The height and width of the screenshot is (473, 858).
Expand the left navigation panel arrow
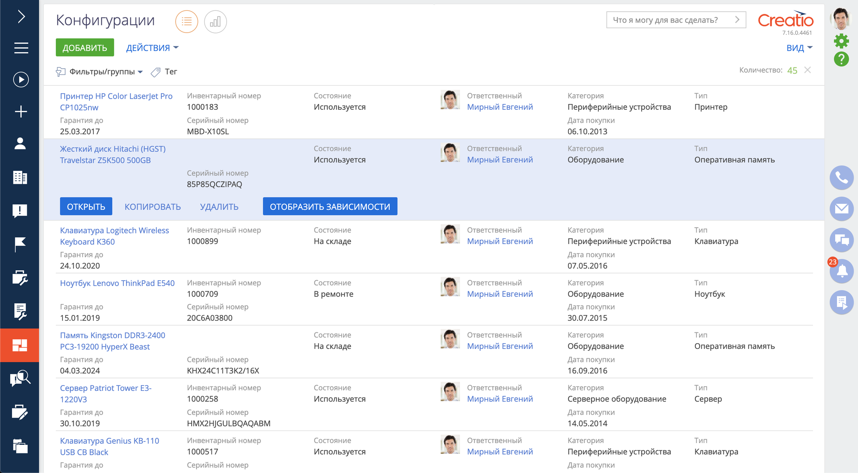21,17
